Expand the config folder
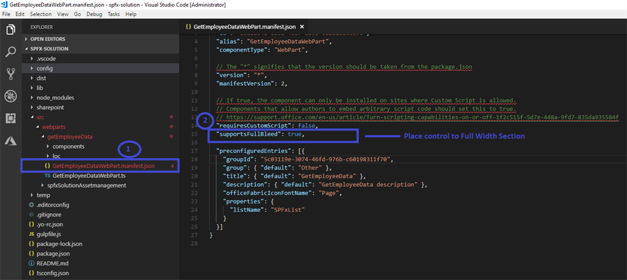This screenshot has height=280, width=627. coord(100,69)
